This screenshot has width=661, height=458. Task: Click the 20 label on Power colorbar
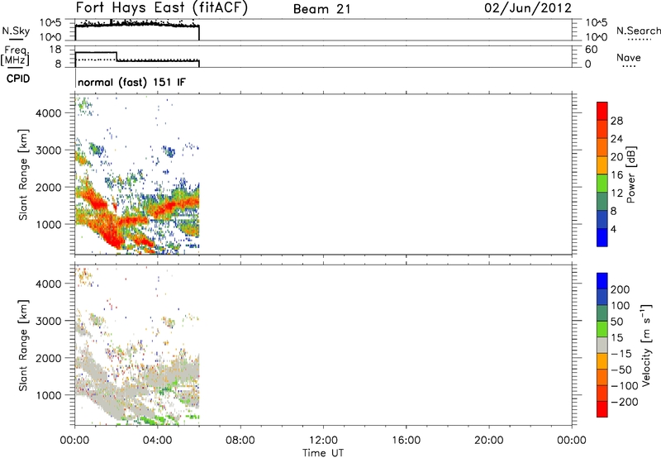[x=616, y=157]
